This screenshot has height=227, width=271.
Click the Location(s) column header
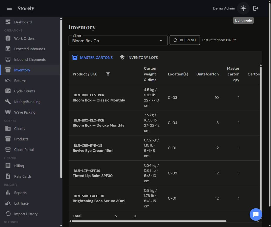click(x=178, y=74)
